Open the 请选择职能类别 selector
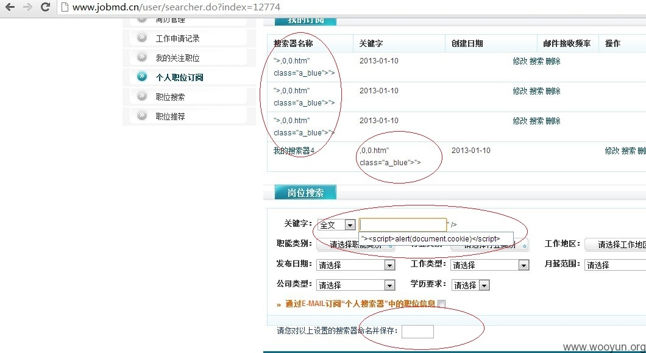646x353 pixels. click(x=355, y=245)
